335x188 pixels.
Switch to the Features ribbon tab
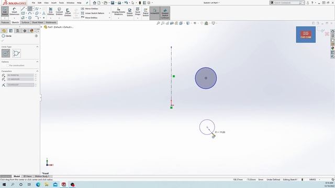(5, 22)
